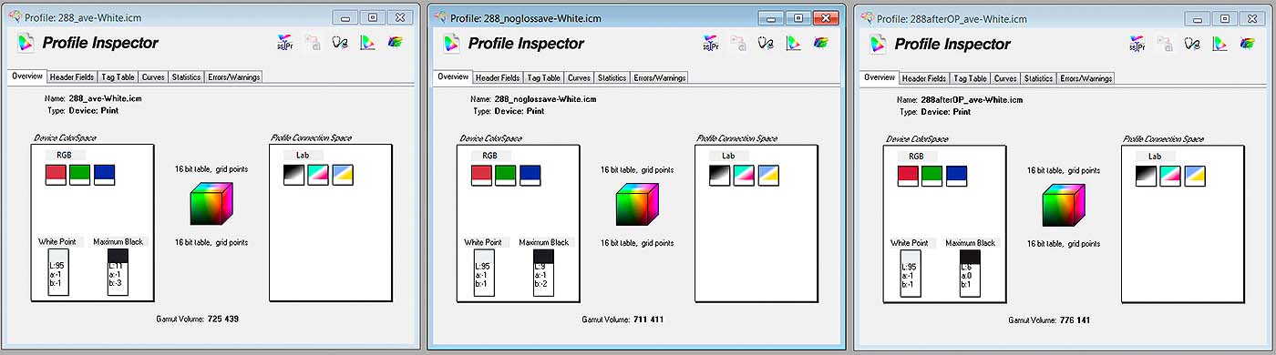Image resolution: width=1276 pixels, height=355 pixels.
Task: Open Tag Table tab in 288afterOP_ave-White window
Action: pyautogui.click(x=971, y=79)
